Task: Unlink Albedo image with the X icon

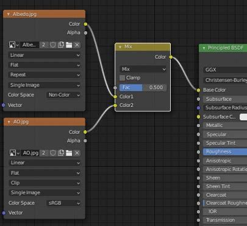Action: click(77, 45)
